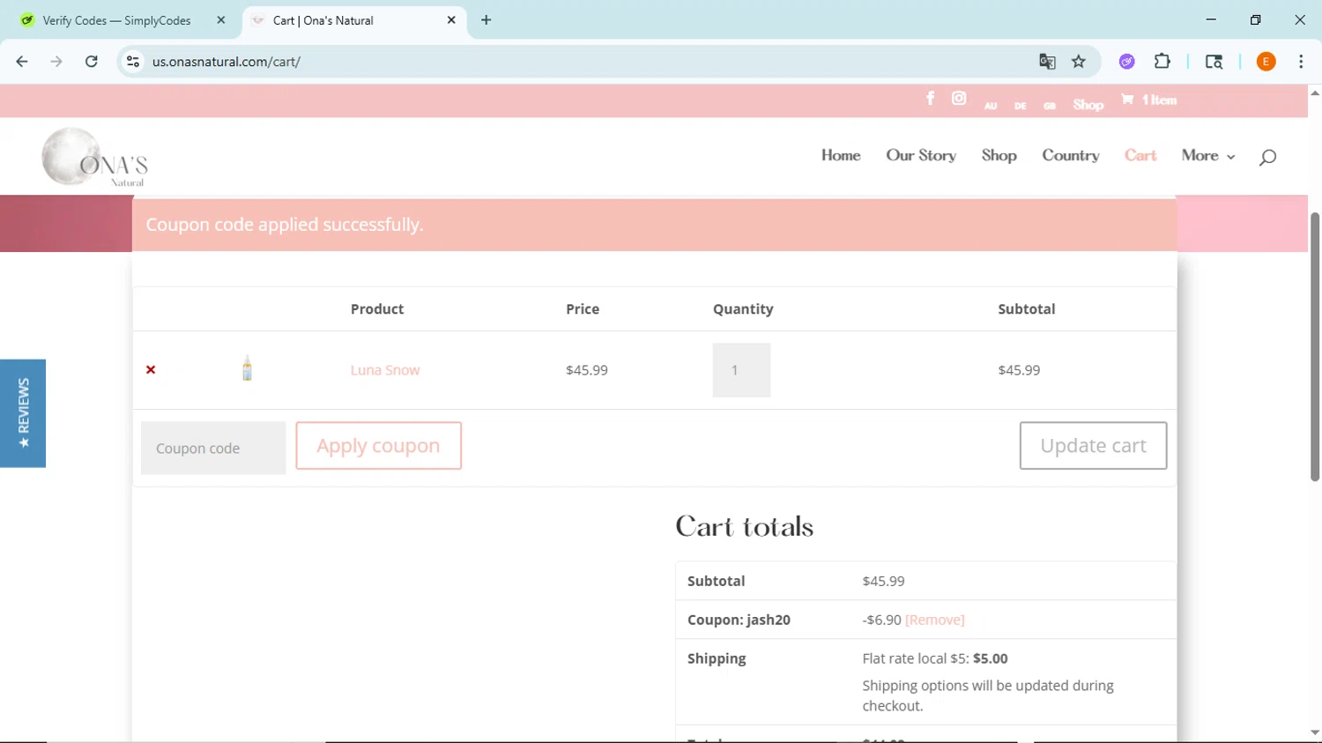Click the Apply coupon button
Viewport: 1322px width, 743px height.
378,445
